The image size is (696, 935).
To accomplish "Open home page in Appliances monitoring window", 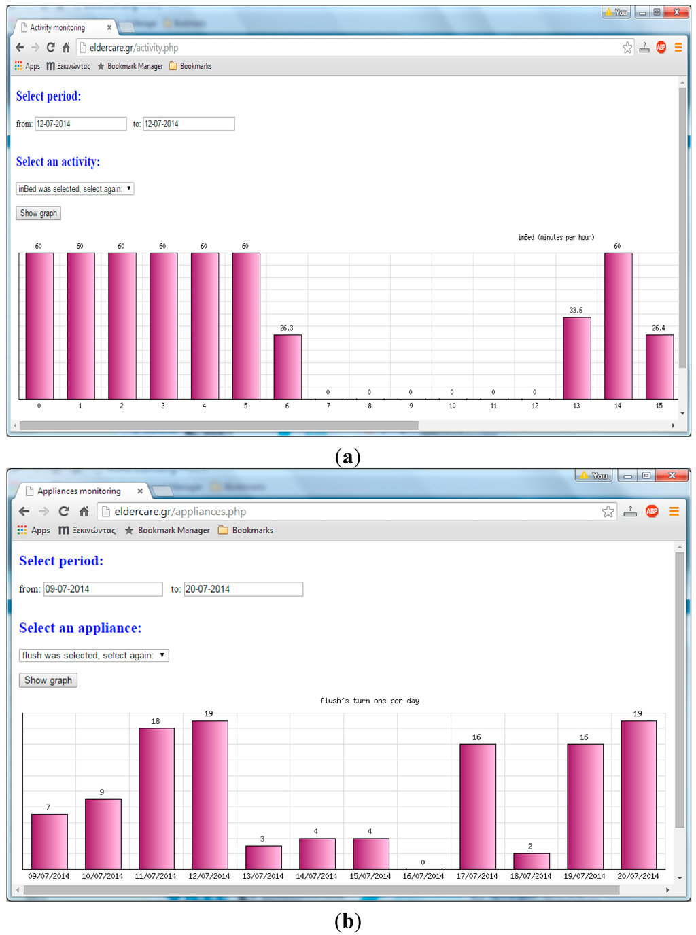I will 84,512.
